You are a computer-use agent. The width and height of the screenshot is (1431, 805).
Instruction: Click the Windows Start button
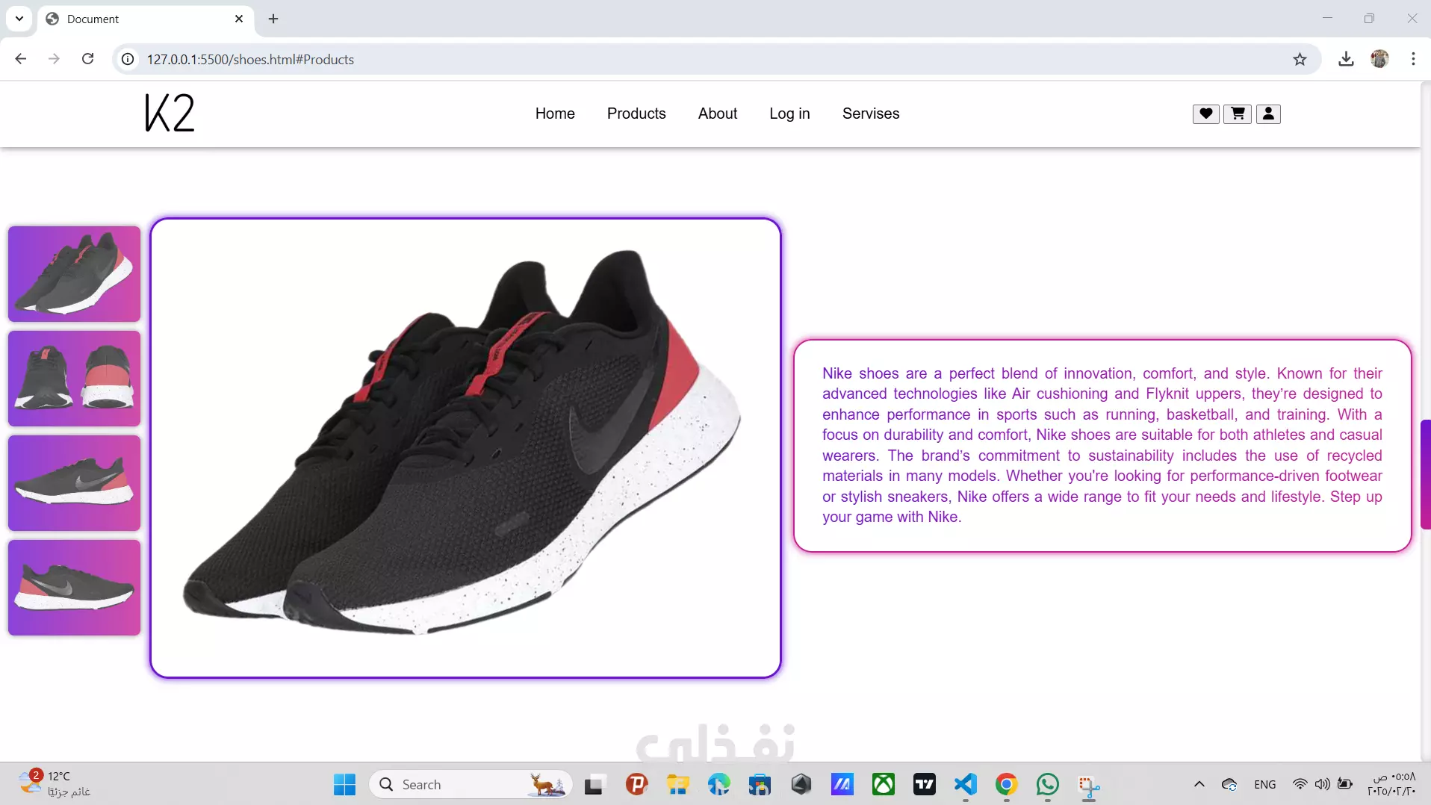click(x=344, y=784)
